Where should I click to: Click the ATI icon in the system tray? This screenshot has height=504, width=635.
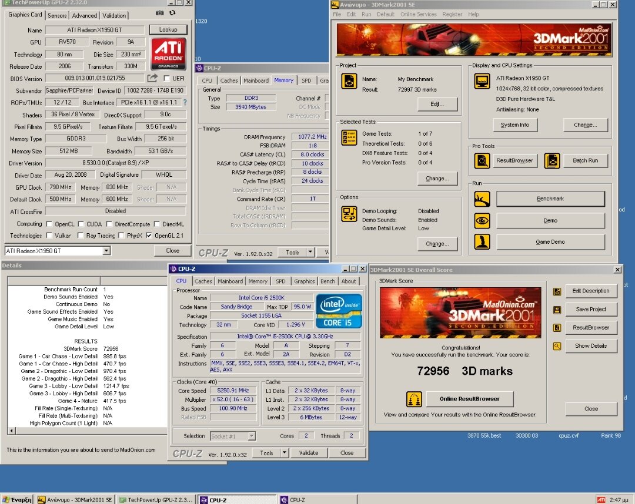coord(601,500)
